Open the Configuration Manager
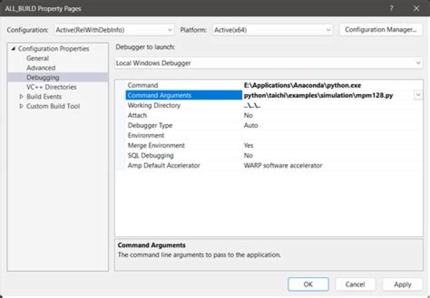Image resolution: width=430 pixels, height=298 pixels. tap(380, 30)
